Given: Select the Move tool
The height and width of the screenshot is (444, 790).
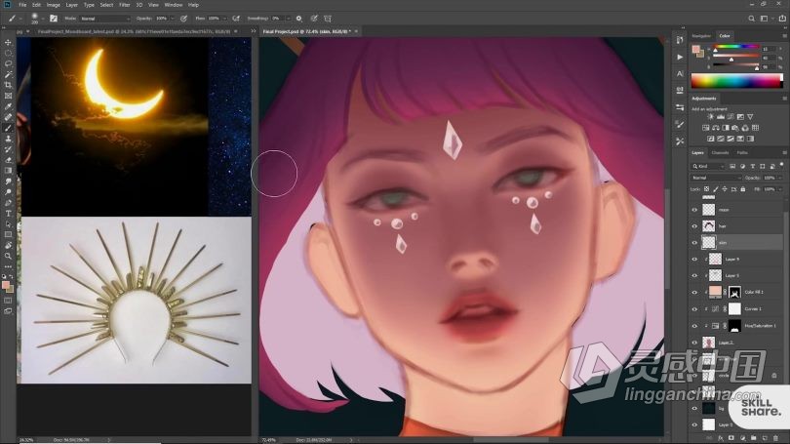Looking at the screenshot, I should (x=8, y=42).
